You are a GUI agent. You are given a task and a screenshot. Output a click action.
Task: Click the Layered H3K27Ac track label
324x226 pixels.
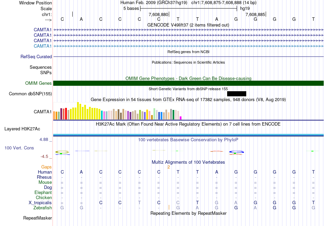pos(22,129)
